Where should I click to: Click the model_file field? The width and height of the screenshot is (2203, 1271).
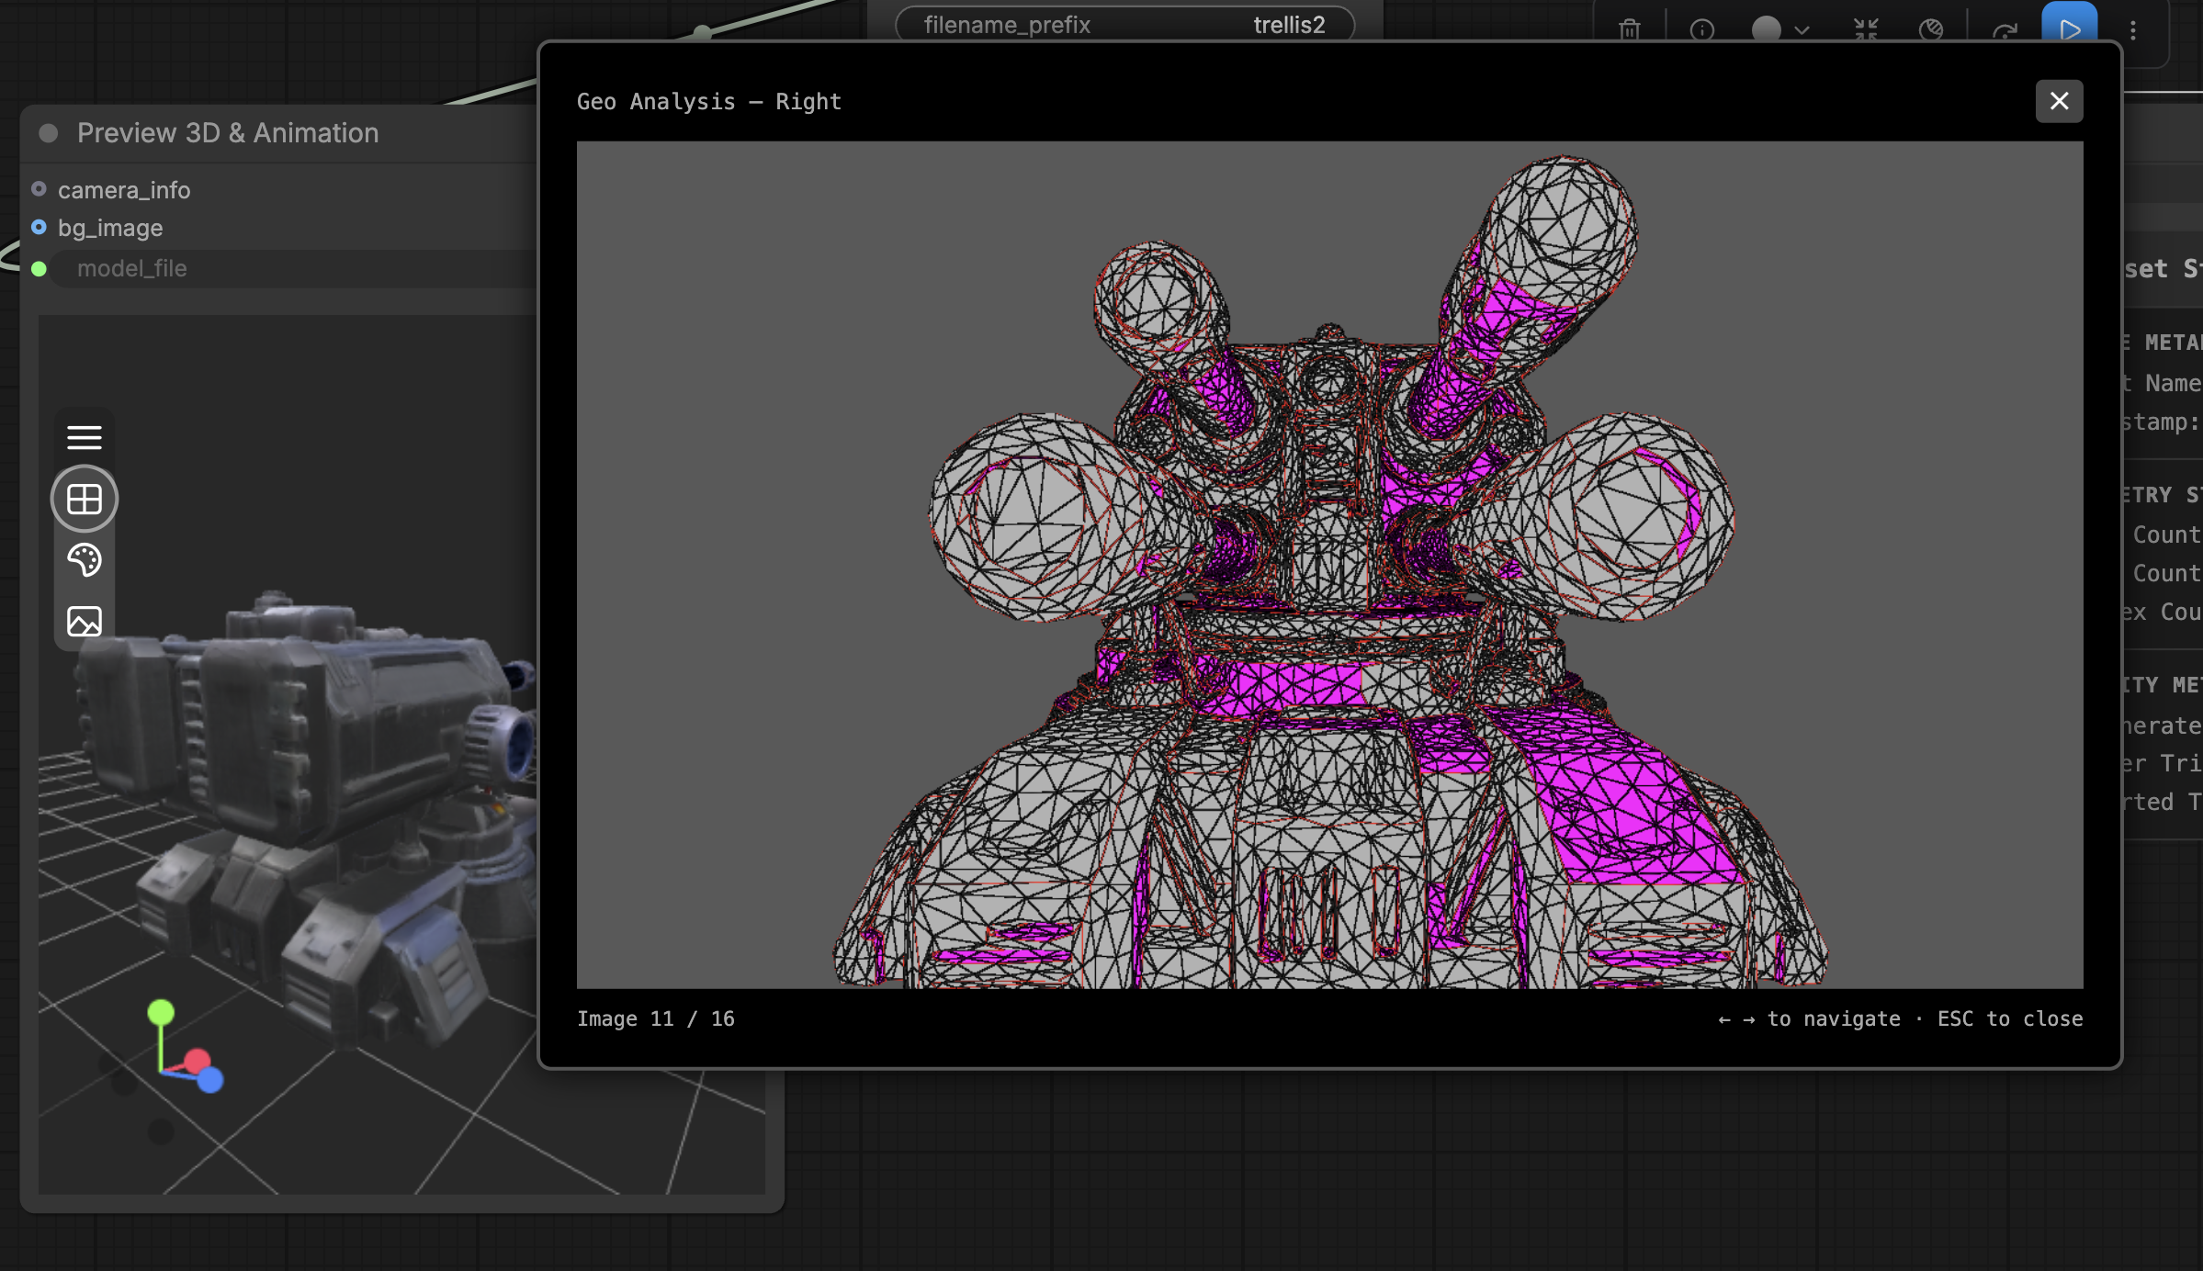[x=294, y=268]
